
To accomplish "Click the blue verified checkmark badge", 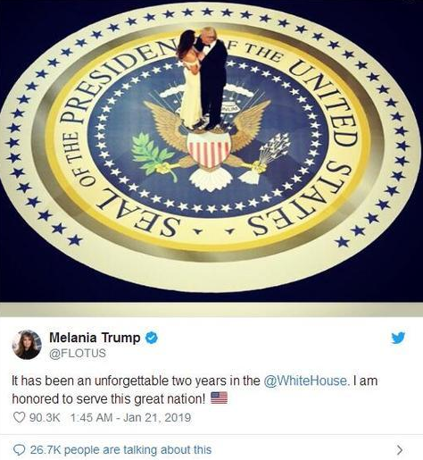I will pyautogui.click(x=152, y=338).
